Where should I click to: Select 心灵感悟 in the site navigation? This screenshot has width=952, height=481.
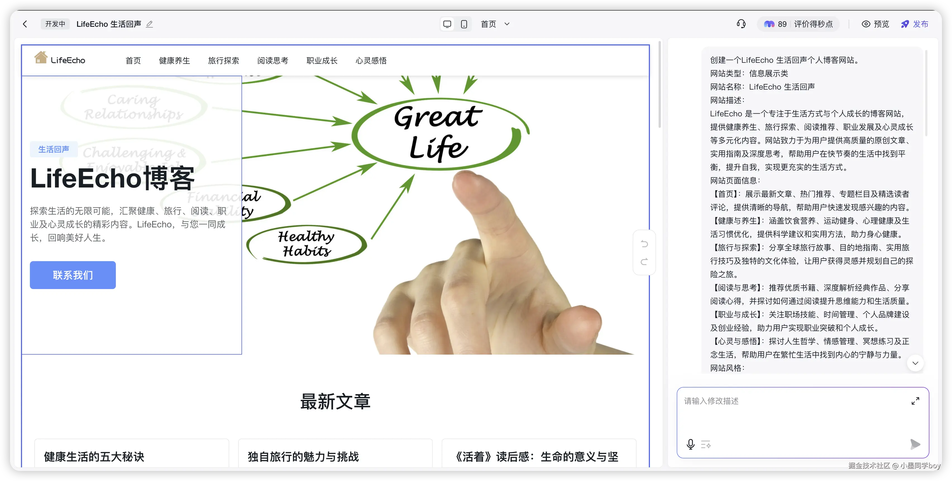coord(371,60)
